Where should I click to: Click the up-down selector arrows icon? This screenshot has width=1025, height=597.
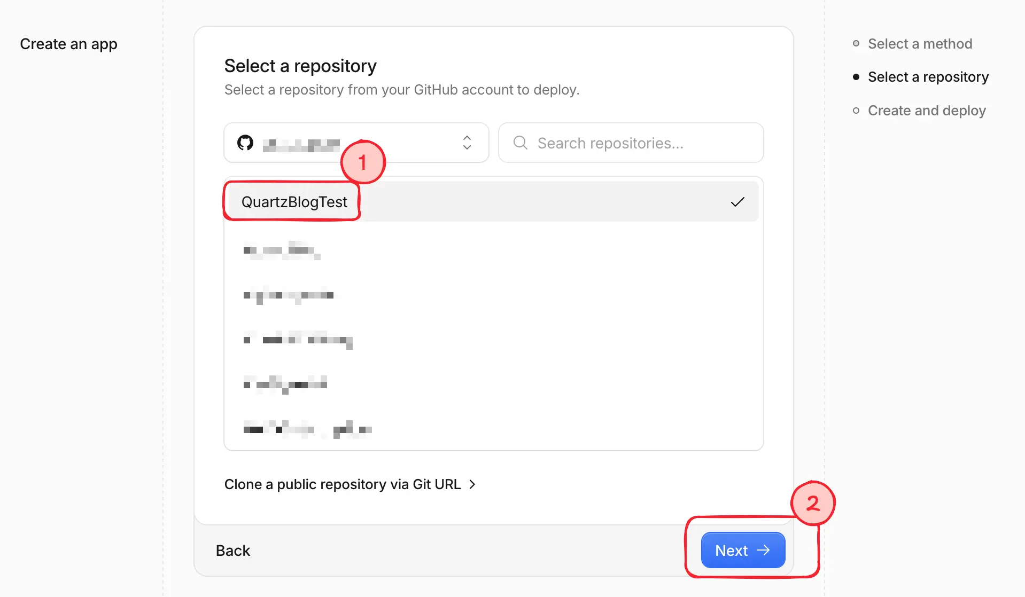[467, 143]
